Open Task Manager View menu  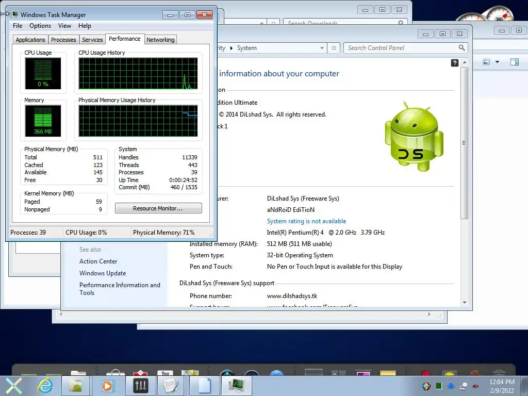64,26
